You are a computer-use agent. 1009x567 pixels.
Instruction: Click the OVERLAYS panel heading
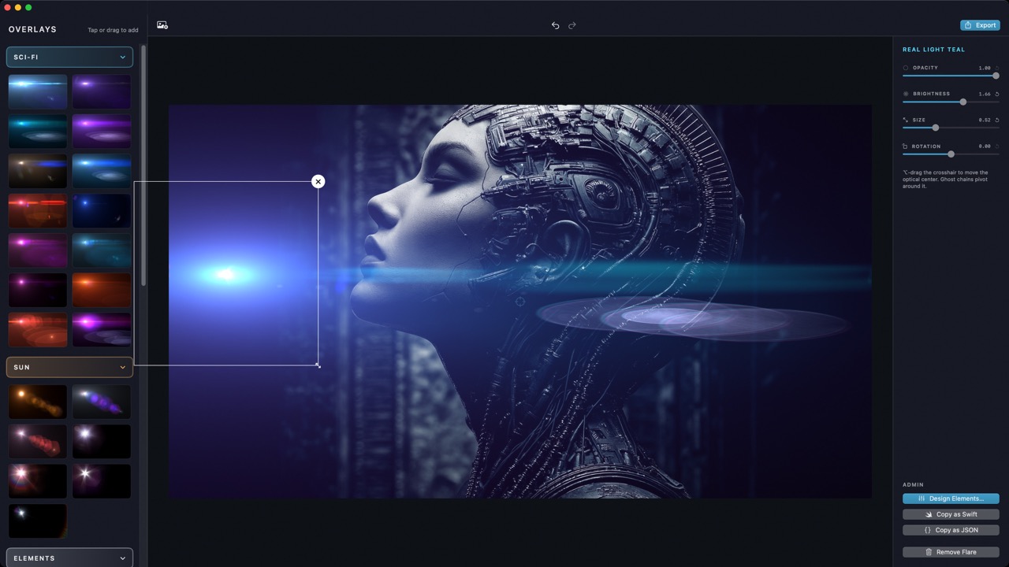point(32,29)
